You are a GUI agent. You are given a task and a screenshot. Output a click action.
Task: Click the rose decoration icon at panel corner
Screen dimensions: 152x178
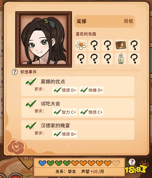[x=16, y=147]
